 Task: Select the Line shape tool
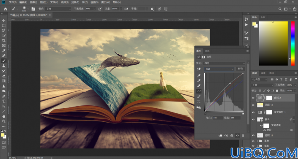point(4,111)
